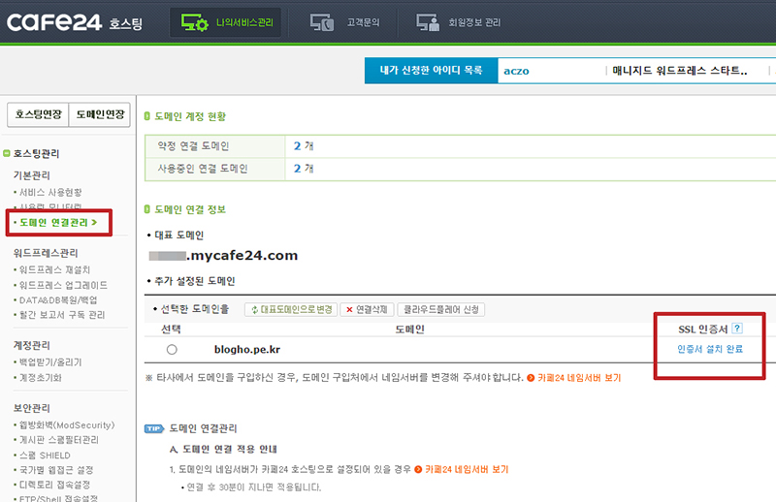Click 대표도메인으로 변경 button
The width and height of the screenshot is (776, 502).
(x=291, y=309)
